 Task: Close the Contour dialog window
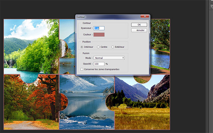point(145,16)
